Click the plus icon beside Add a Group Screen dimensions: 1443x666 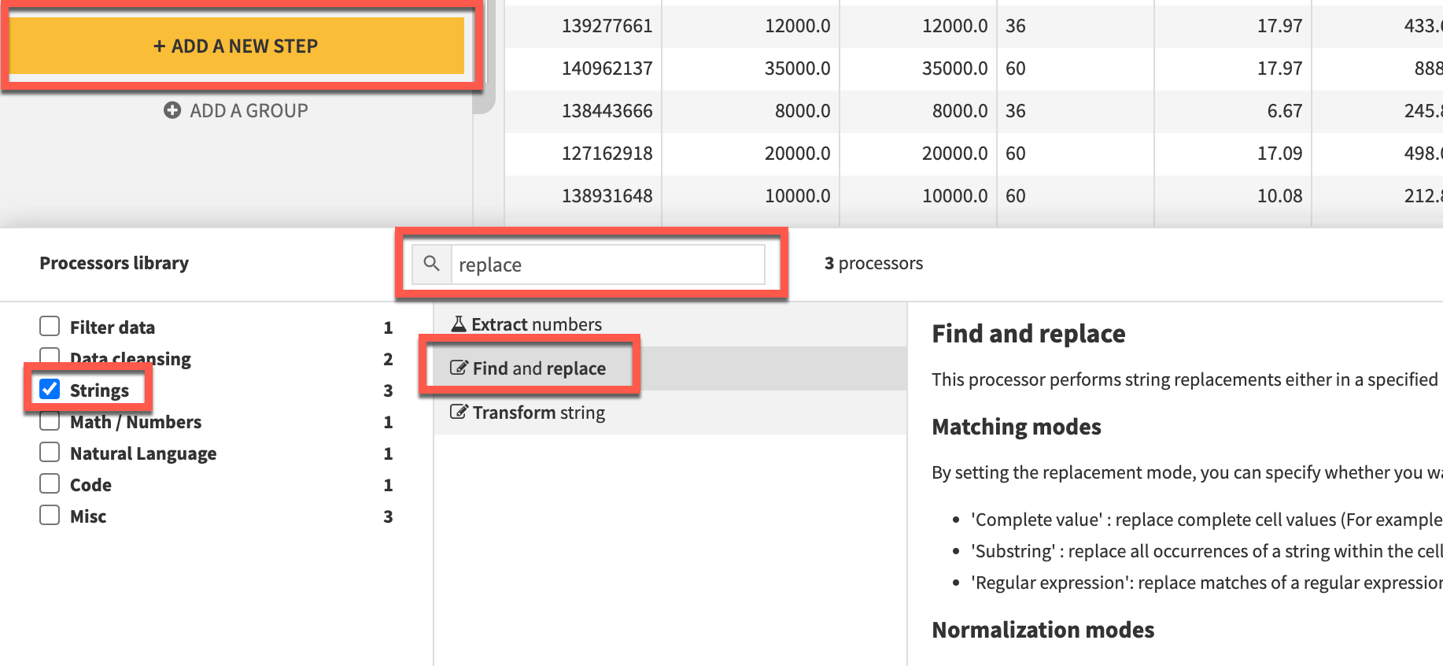tap(172, 111)
